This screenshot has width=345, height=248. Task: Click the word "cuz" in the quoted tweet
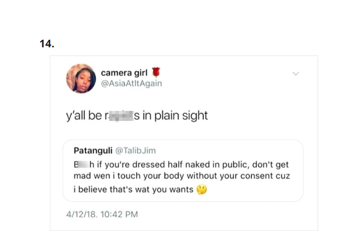coord(283,176)
